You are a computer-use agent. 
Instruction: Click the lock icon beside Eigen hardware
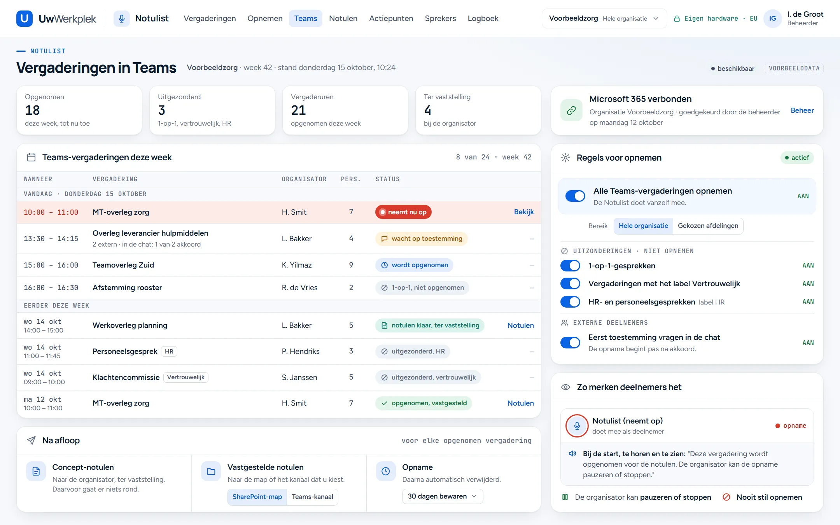(x=677, y=19)
